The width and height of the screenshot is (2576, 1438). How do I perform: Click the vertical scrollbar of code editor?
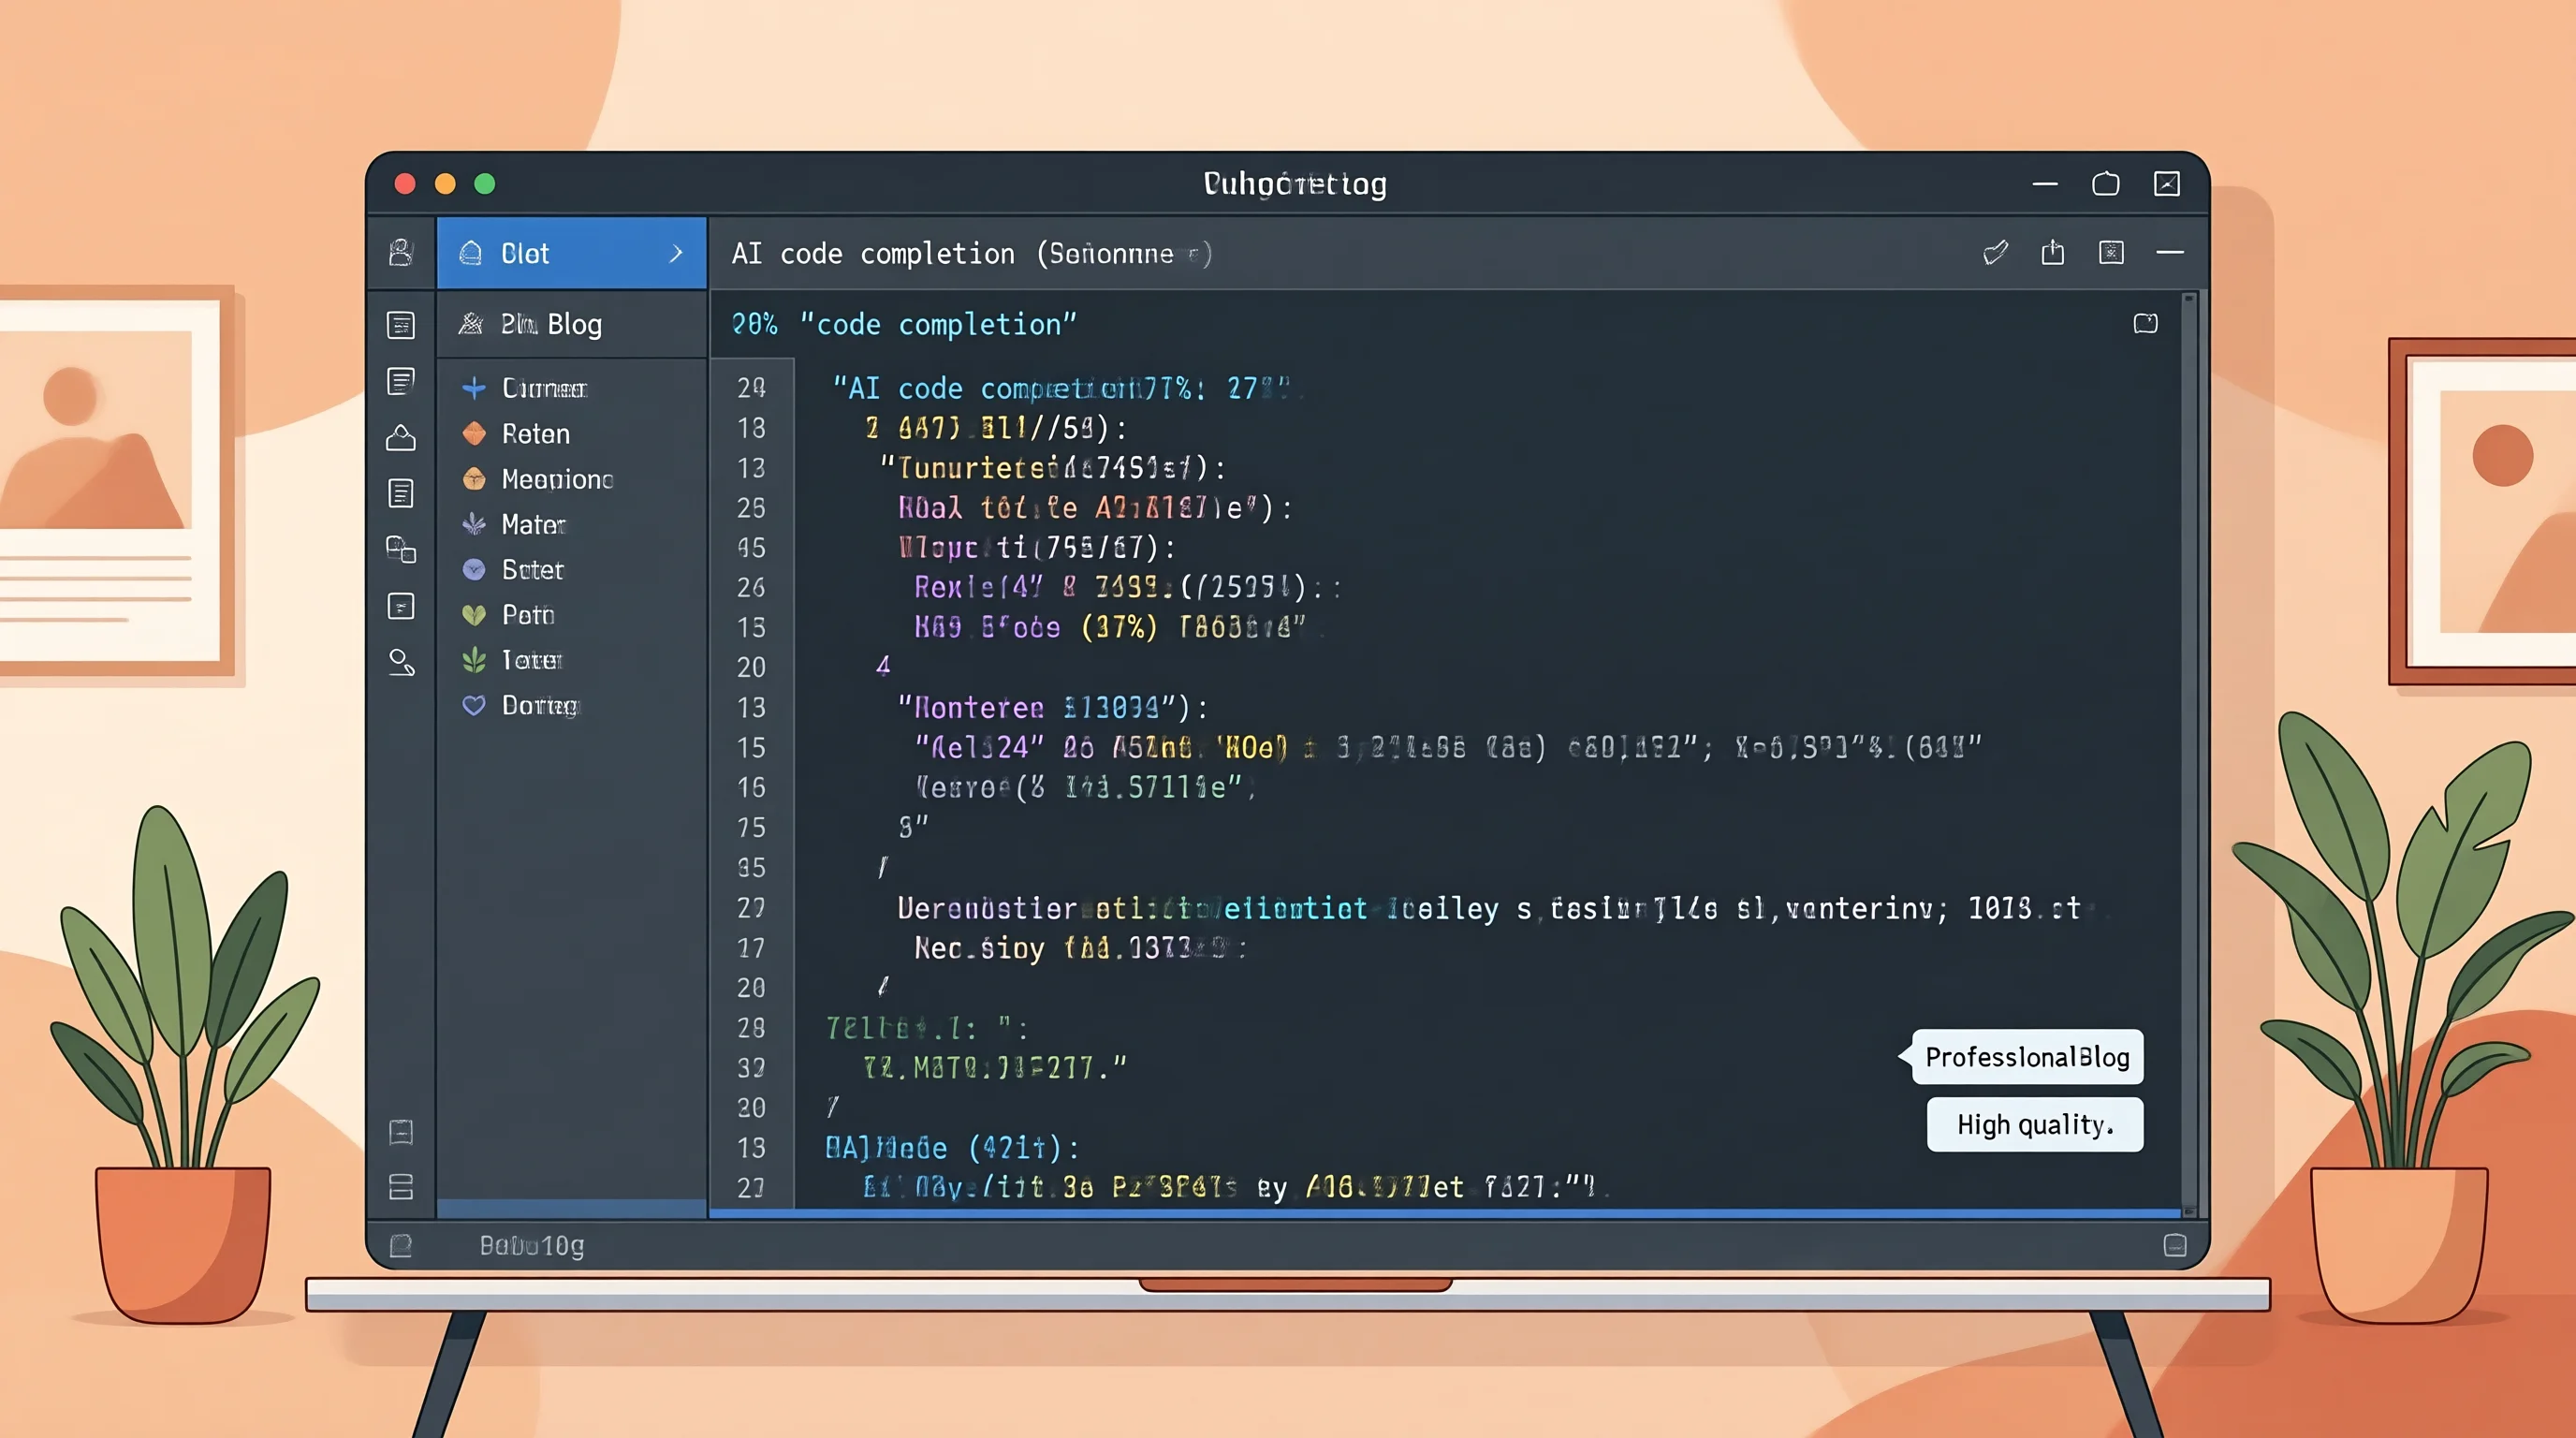[2189, 754]
